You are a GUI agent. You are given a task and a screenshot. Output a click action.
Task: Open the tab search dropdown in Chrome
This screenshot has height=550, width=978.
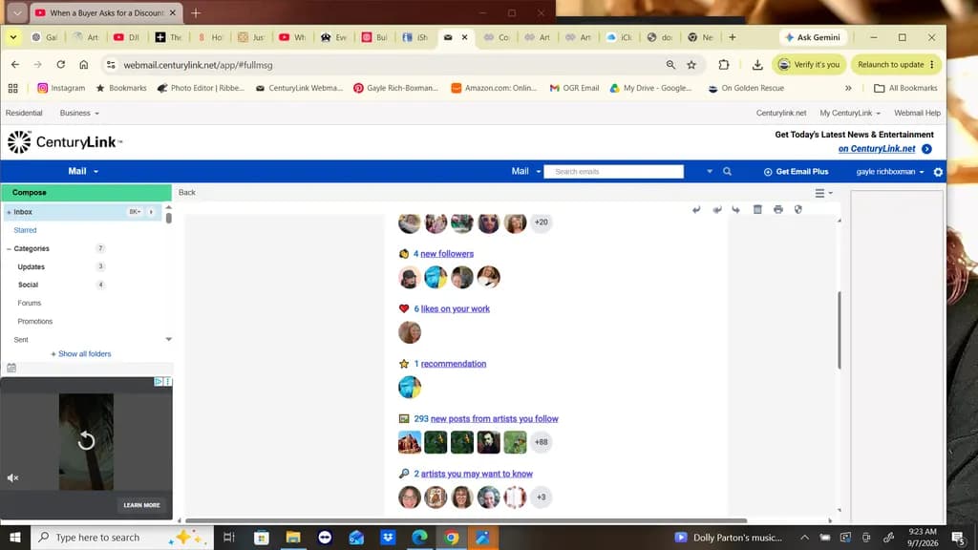tap(13, 37)
